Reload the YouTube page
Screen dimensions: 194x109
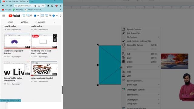(x=11, y=6)
